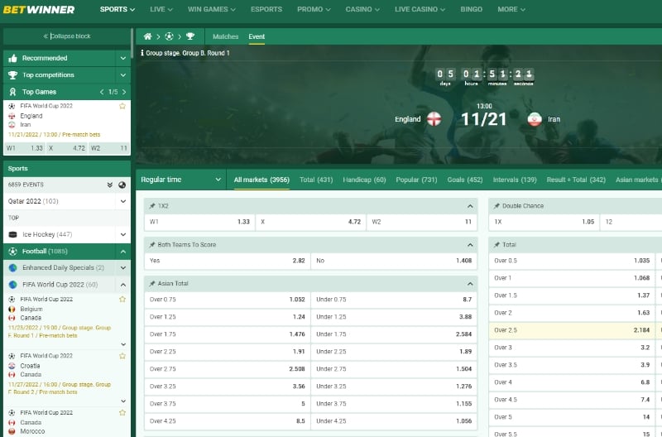Select the Handicap (60) markets tab
This screenshot has width=662, height=437.
tap(364, 180)
